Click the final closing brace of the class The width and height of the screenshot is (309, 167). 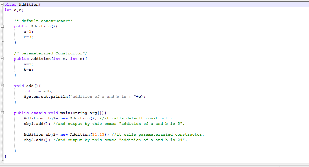click(5, 156)
